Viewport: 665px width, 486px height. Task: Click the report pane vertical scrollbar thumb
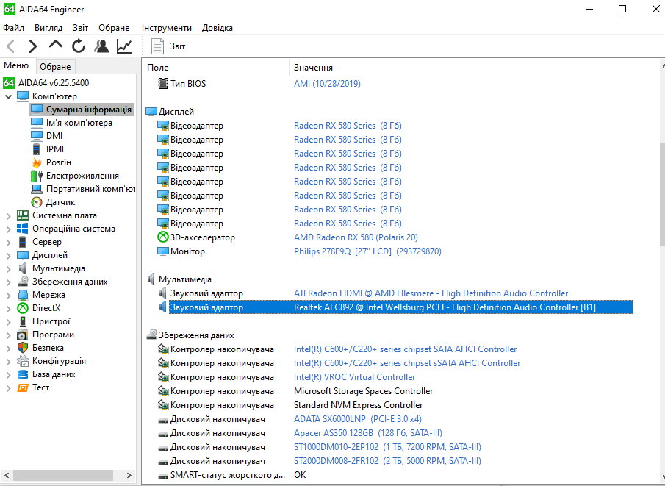[x=663, y=193]
